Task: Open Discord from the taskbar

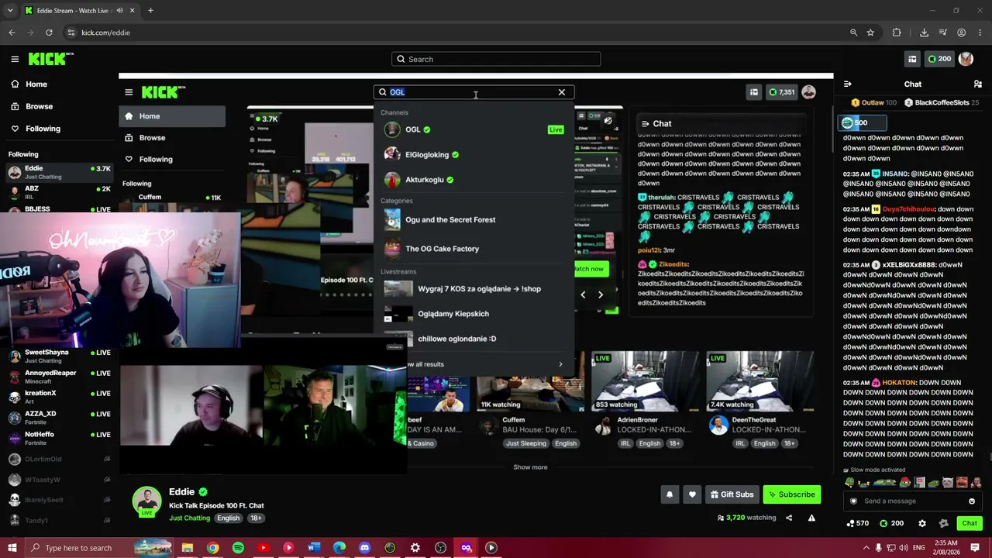Action: click(x=365, y=548)
